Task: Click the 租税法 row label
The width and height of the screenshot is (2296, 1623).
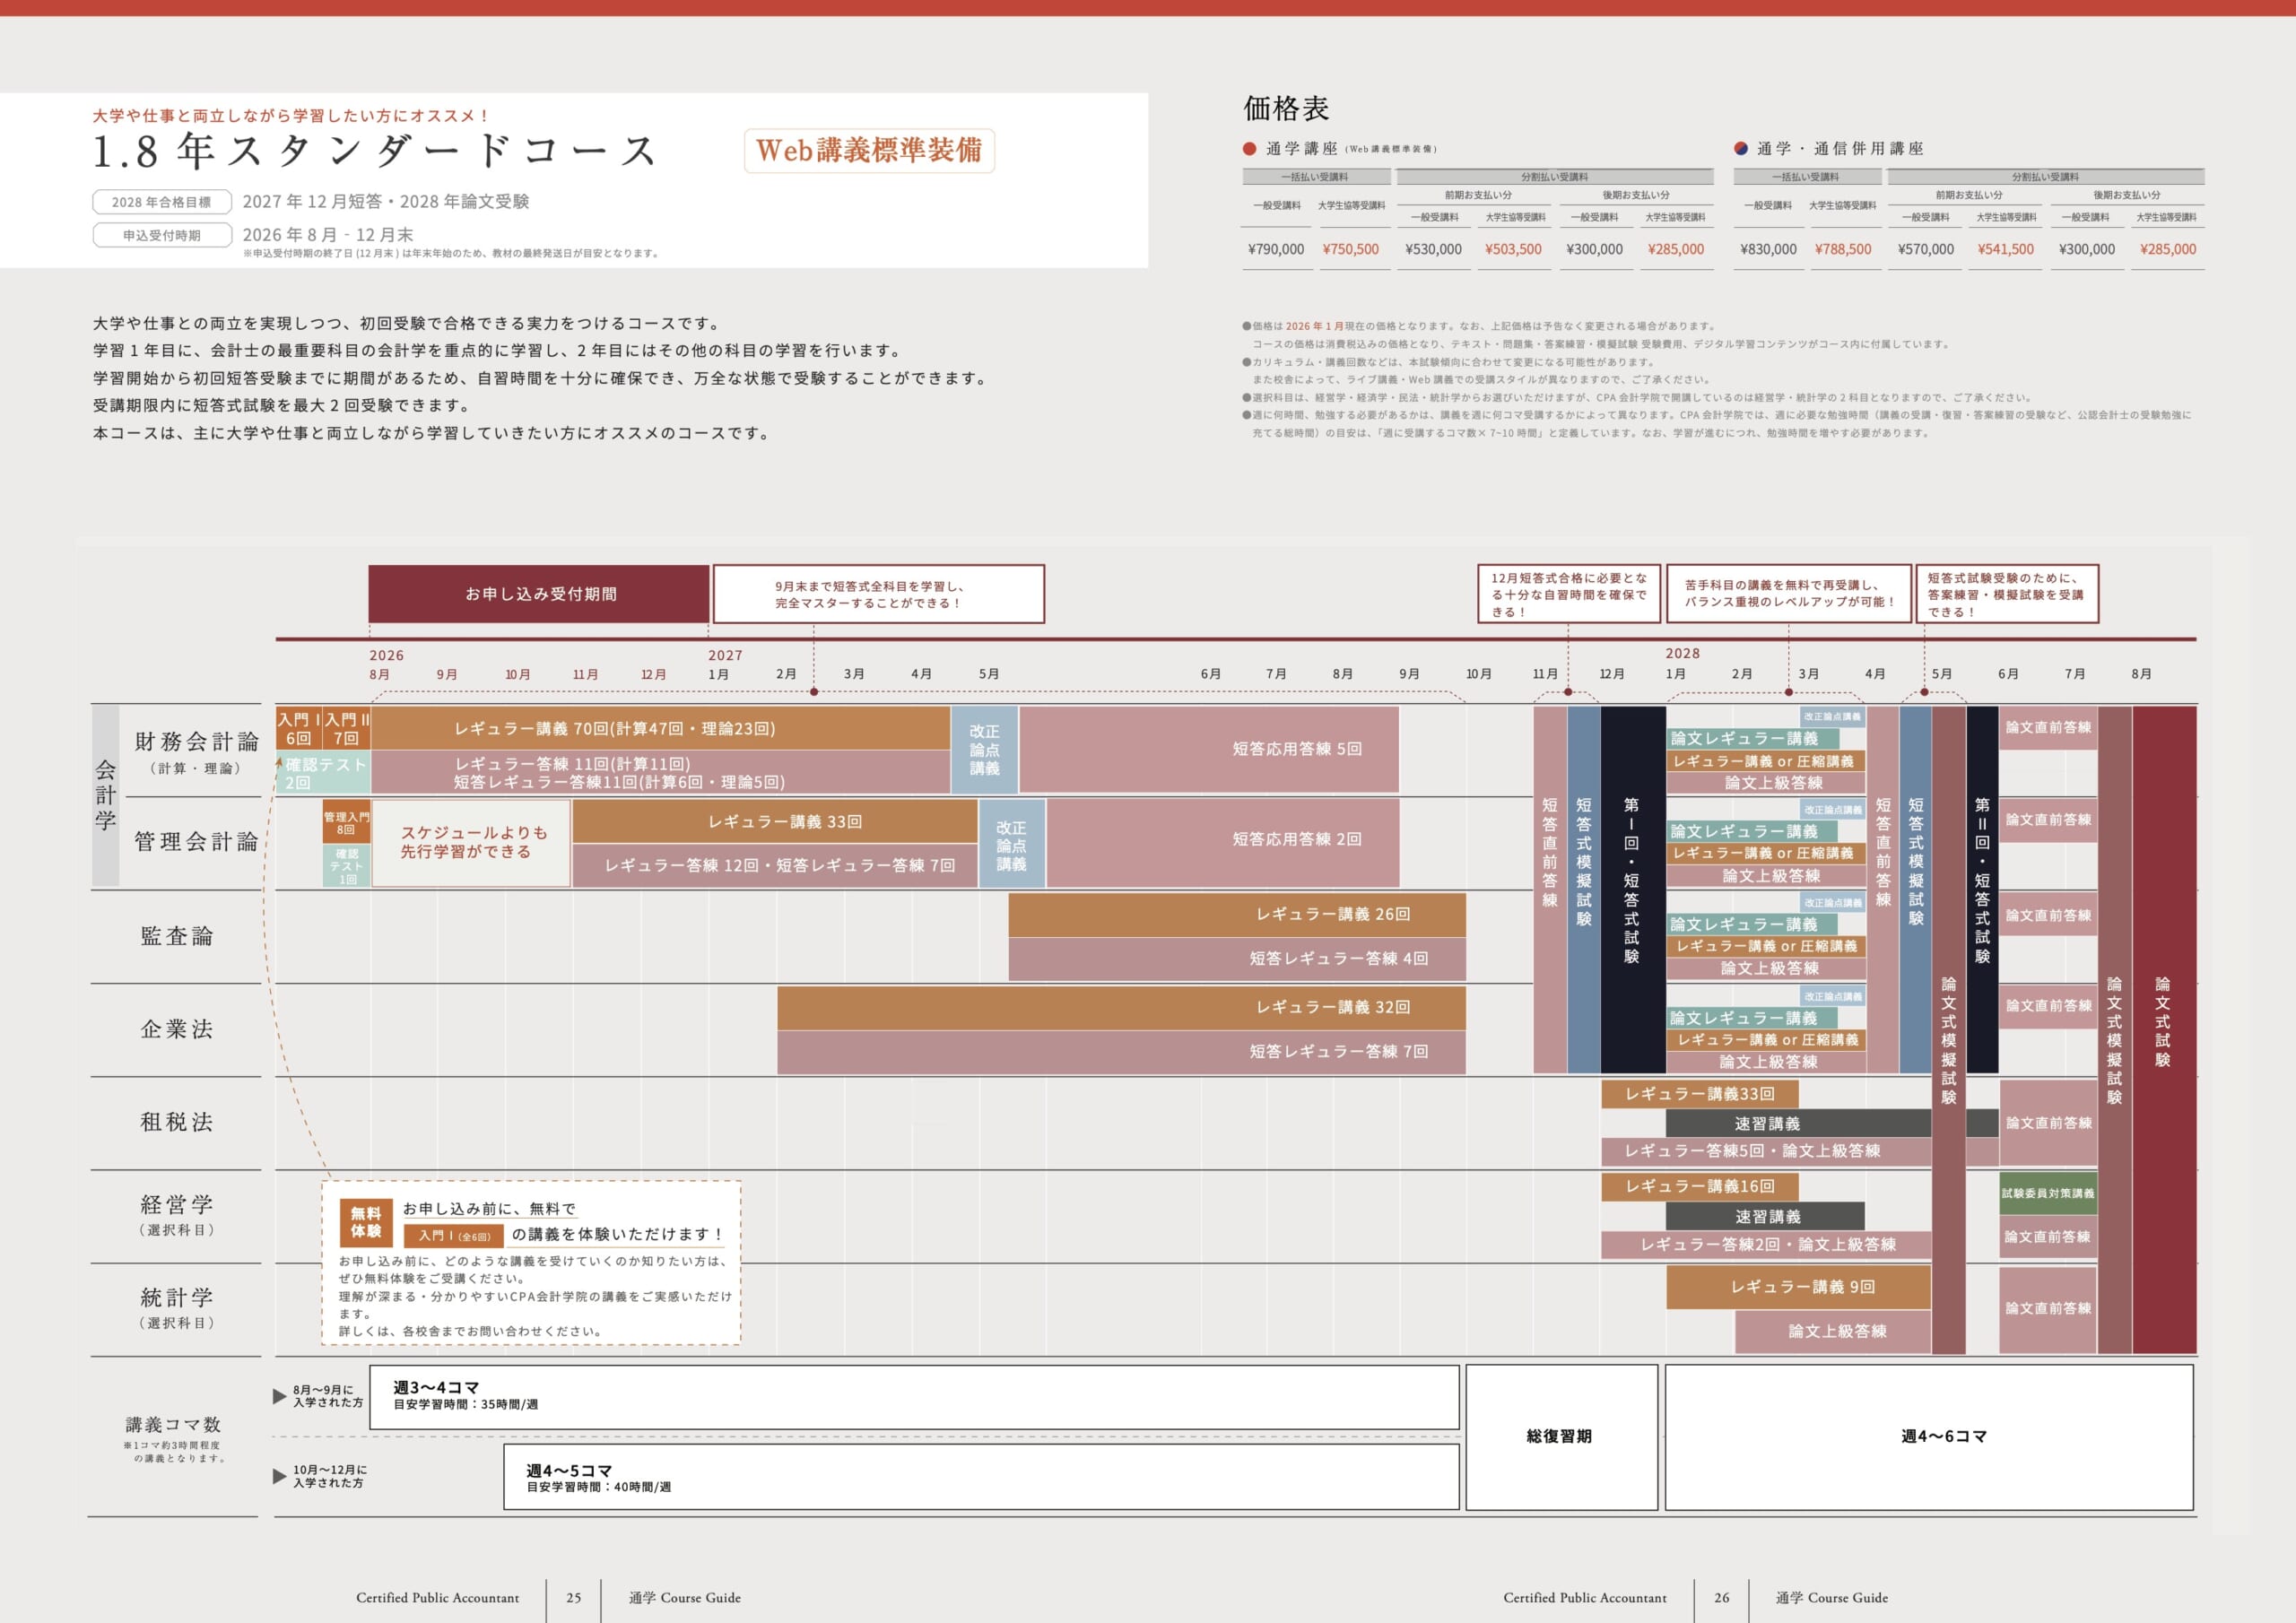Action: pos(177,1122)
